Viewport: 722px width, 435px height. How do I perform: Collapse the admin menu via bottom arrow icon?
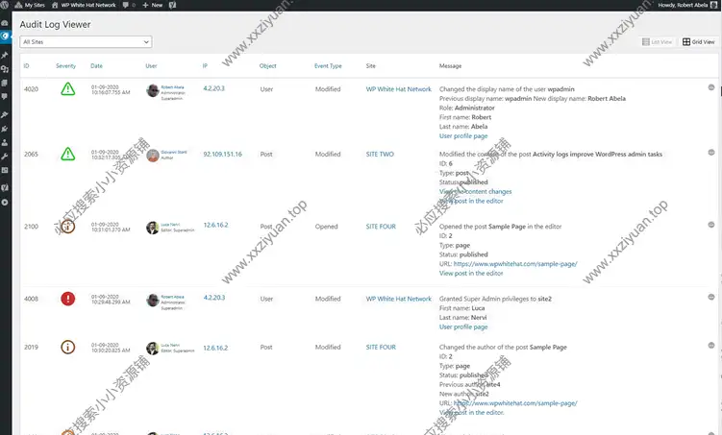click(5, 203)
